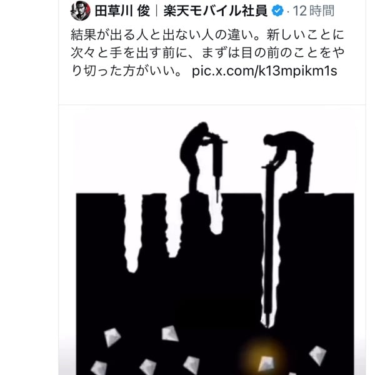Click the bottom-left diamond at the image edge
The image size is (375, 375).
(x=99, y=368)
